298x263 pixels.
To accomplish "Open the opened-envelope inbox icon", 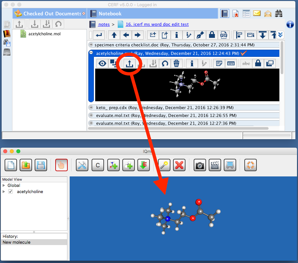I will pos(268,13).
